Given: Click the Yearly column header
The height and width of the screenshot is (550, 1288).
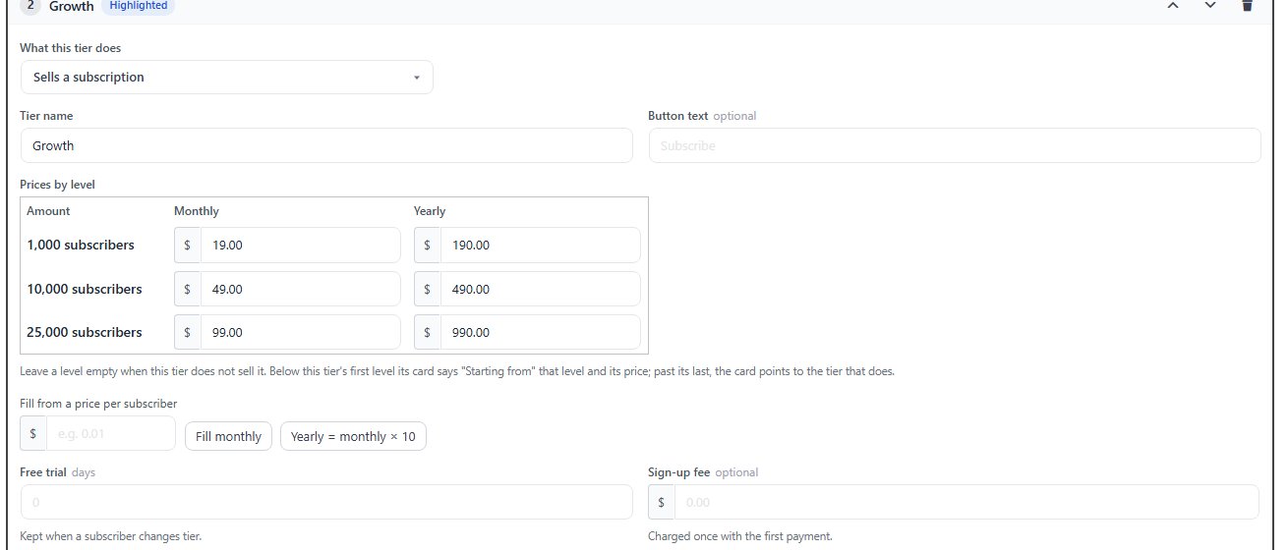Looking at the screenshot, I should pyautogui.click(x=430, y=211).
